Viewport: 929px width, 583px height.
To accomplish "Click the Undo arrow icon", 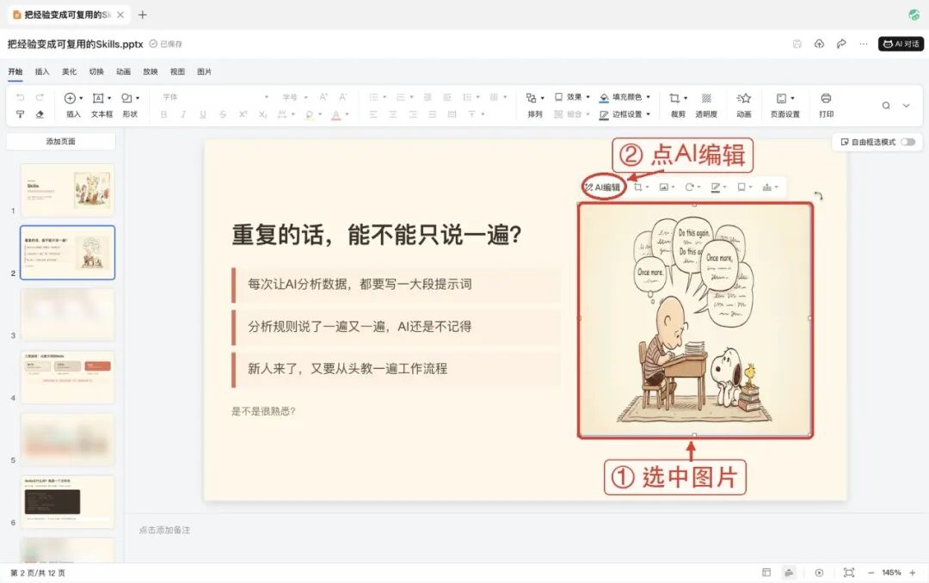I will [x=21, y=97].
